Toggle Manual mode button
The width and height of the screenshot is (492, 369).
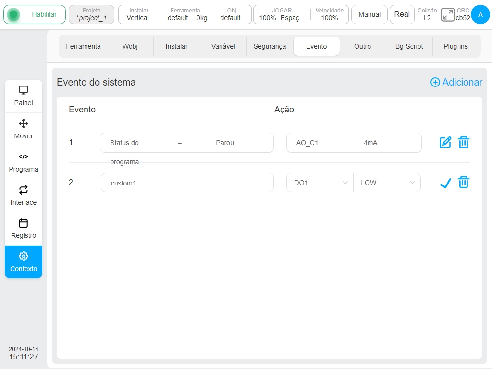tap(369, 14)
